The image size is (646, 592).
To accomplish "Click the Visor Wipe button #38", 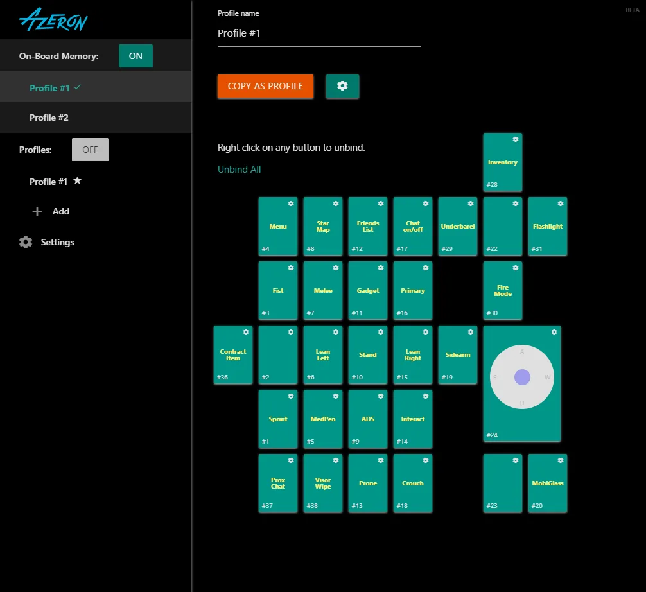I will [323, 483].
